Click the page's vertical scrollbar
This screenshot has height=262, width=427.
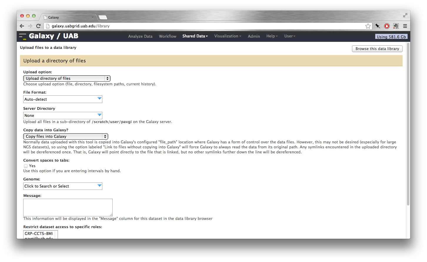point(408,124)
